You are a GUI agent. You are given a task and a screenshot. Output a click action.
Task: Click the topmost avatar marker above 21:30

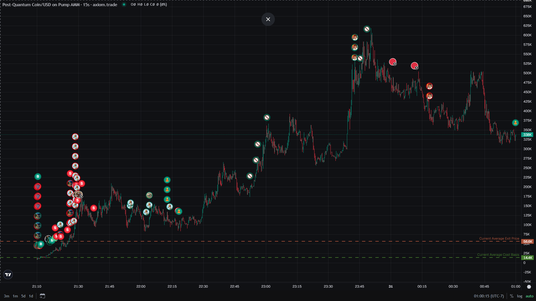(x=75, y=136)
